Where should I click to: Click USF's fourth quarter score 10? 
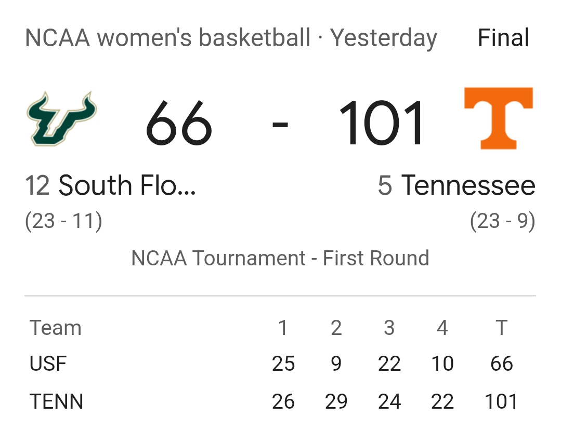[442, 364]
